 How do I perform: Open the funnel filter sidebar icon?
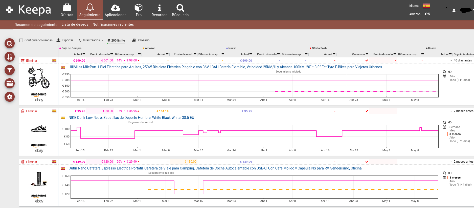pyautogui.click(x=10, y=70)
